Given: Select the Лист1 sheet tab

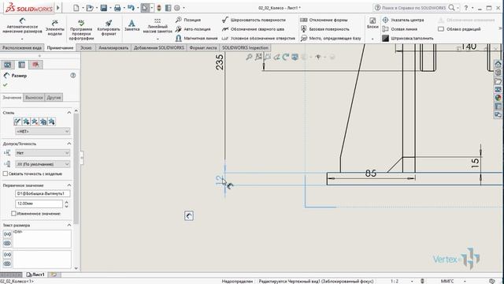Looking at the screenshot, I should tap(35, 275).
